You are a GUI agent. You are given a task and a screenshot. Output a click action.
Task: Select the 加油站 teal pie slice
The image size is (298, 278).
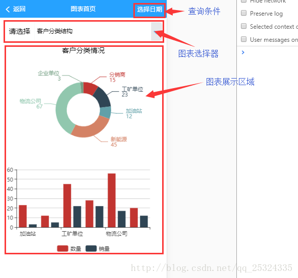[x=106, y=112]
